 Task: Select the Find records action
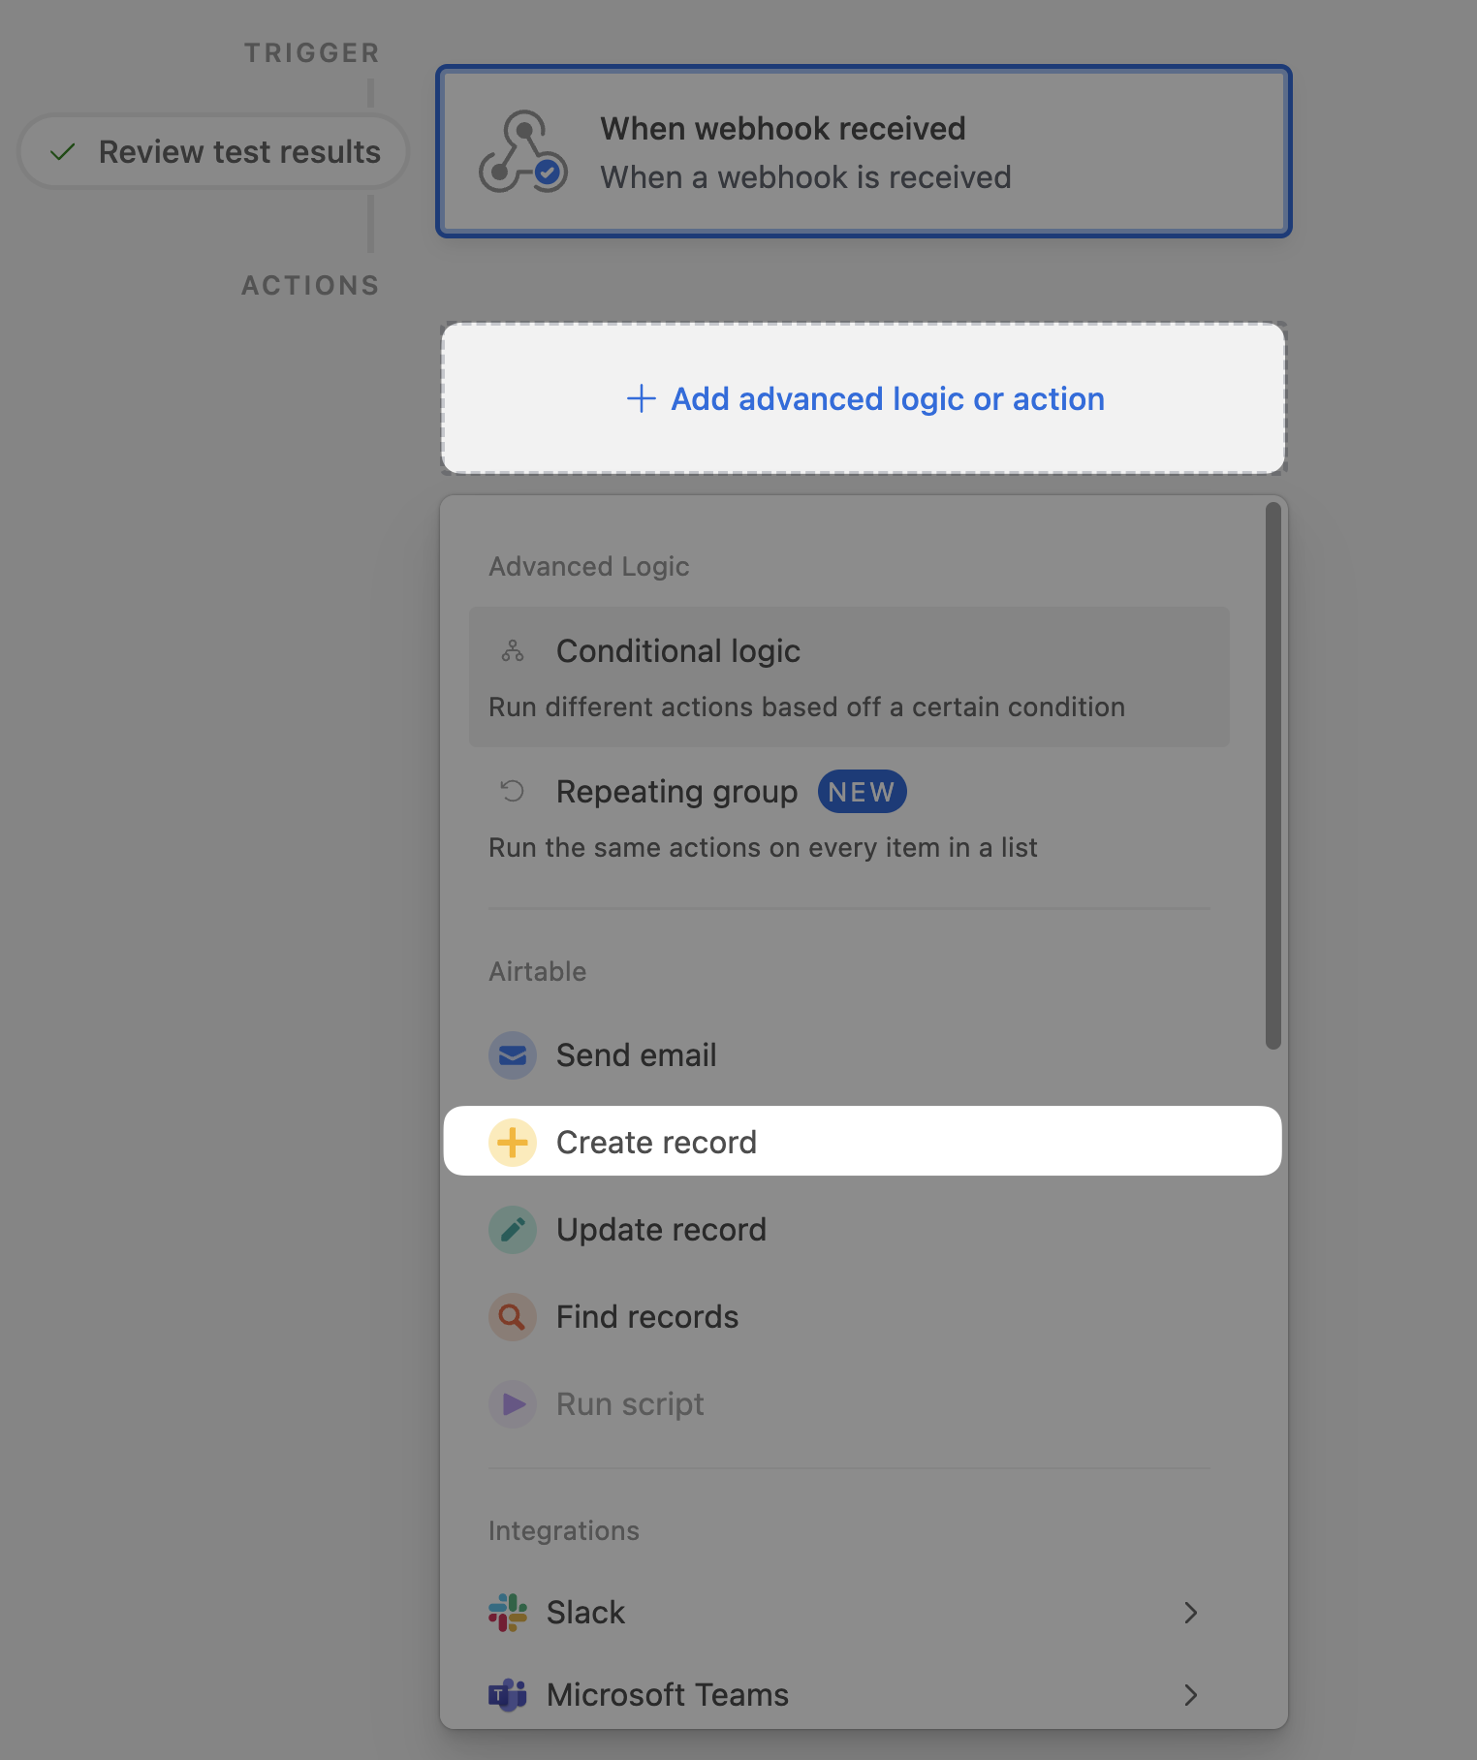click(647, 1317)
